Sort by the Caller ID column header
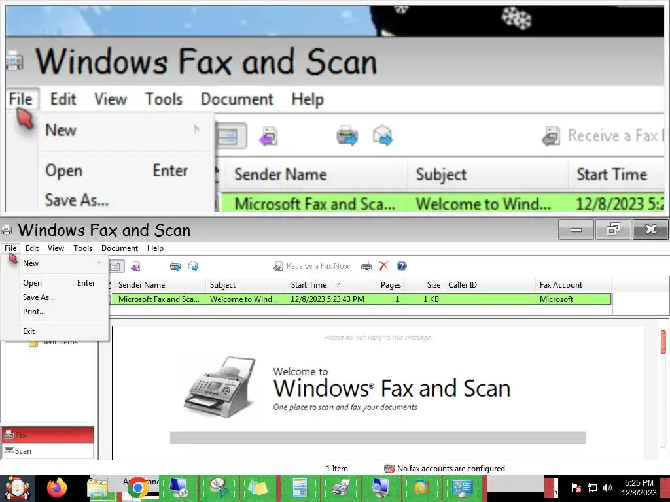 coord(489,285)
